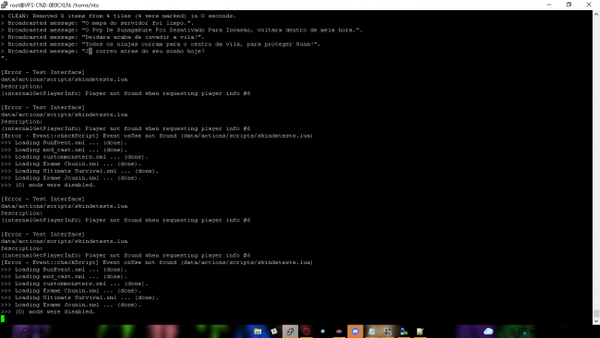Image resolution: width=600 pixels, height=338 pixels.
Task: Open the two-computers file transfer taskbar icon
Action: tap(403, 332)
